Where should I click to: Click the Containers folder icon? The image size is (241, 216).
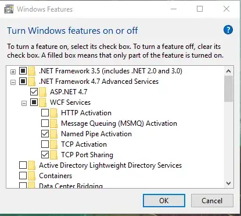tap(31, 176)
